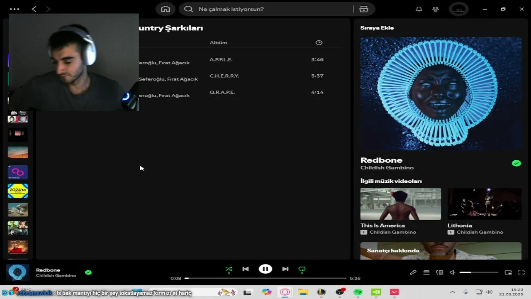Click the tray microphone icon

coord(466,292)
